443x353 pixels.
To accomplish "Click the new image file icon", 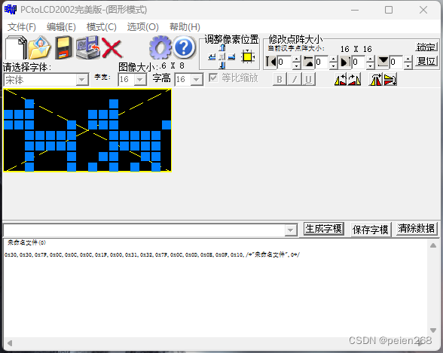I will [16, 47].
